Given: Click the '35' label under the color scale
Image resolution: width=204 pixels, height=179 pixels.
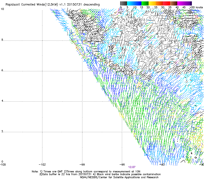Looking at the screenshot, I should [x=170, y=7].
